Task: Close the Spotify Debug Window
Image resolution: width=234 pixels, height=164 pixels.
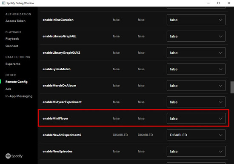Action: [x=229, y=3]
